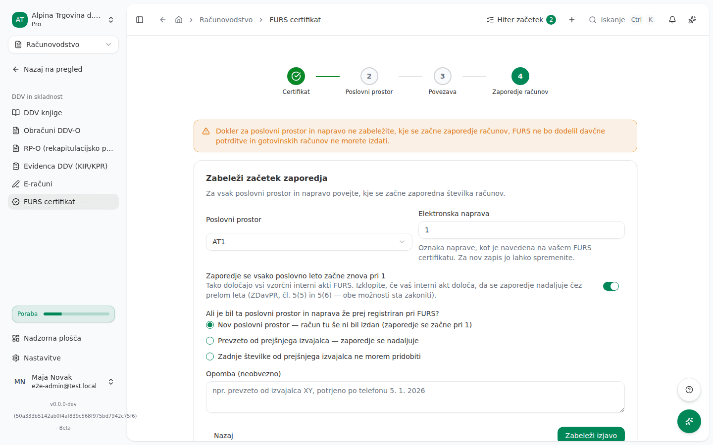Launch the green floating AI assistant button
Screen dimensions: 713x445
tap(689, 421)
